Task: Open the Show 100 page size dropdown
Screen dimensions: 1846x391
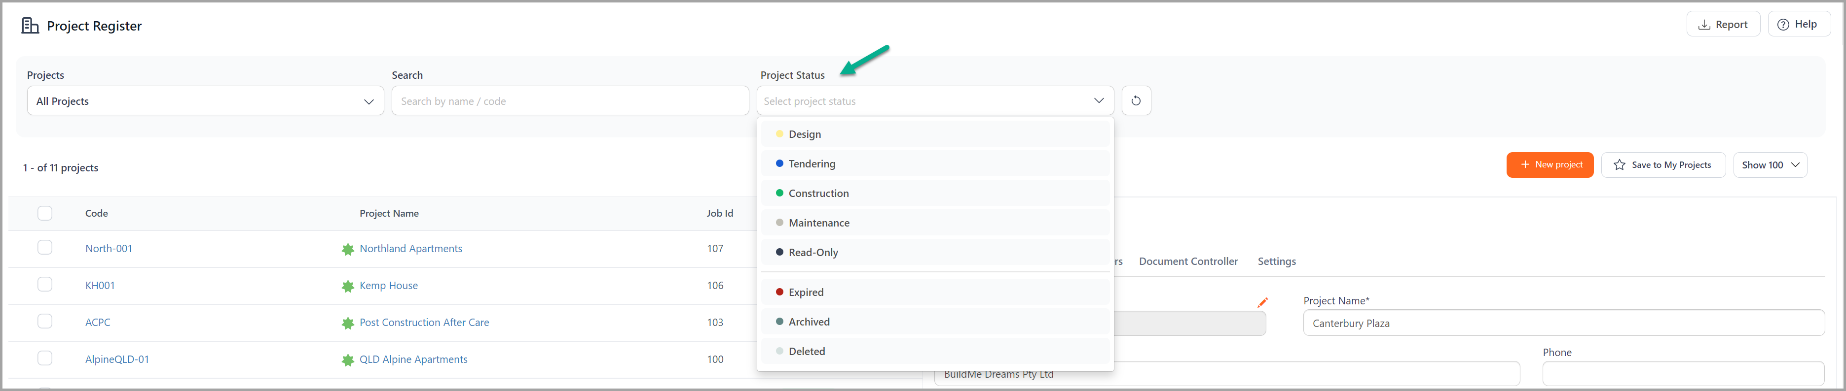Action: pos(1770,165)
